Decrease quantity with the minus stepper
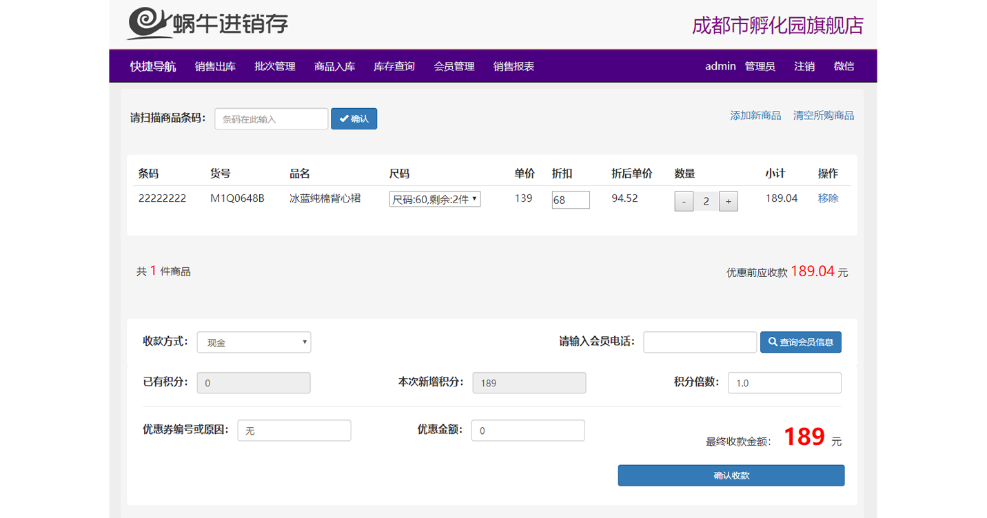The width and height of the screenshot is (987, 518). 684,201
